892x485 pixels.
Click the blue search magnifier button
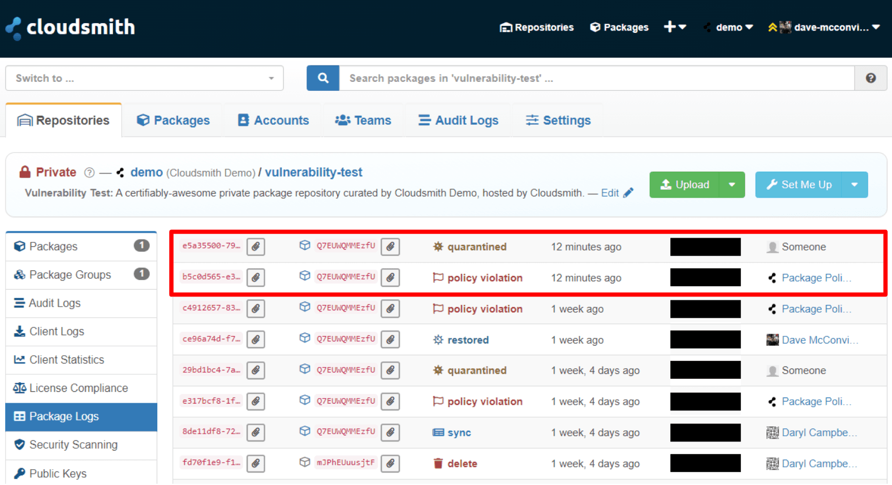click(x=322, y=78)
